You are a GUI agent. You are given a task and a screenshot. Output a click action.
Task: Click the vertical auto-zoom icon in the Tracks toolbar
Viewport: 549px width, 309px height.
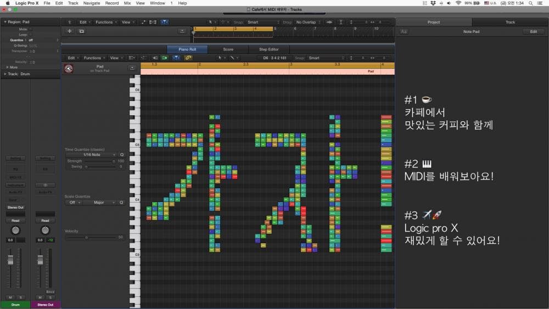[341, 22]
